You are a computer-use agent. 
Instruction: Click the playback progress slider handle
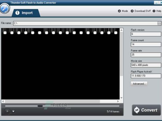(x=40, y=106)
